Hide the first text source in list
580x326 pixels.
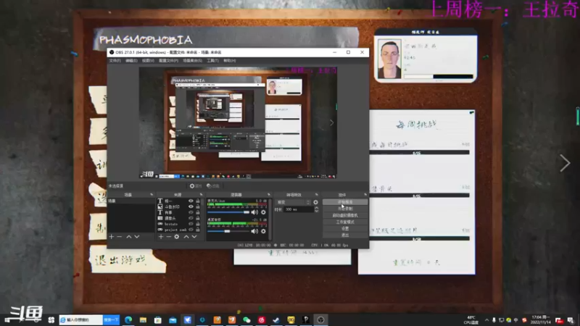coord(191,201)
